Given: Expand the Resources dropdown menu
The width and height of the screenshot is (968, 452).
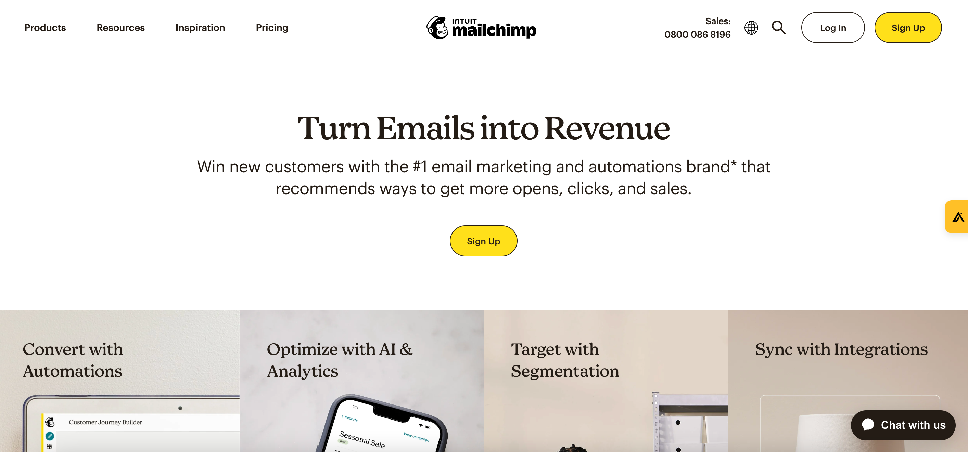Looking at the screenshot, I should point(121,27).
